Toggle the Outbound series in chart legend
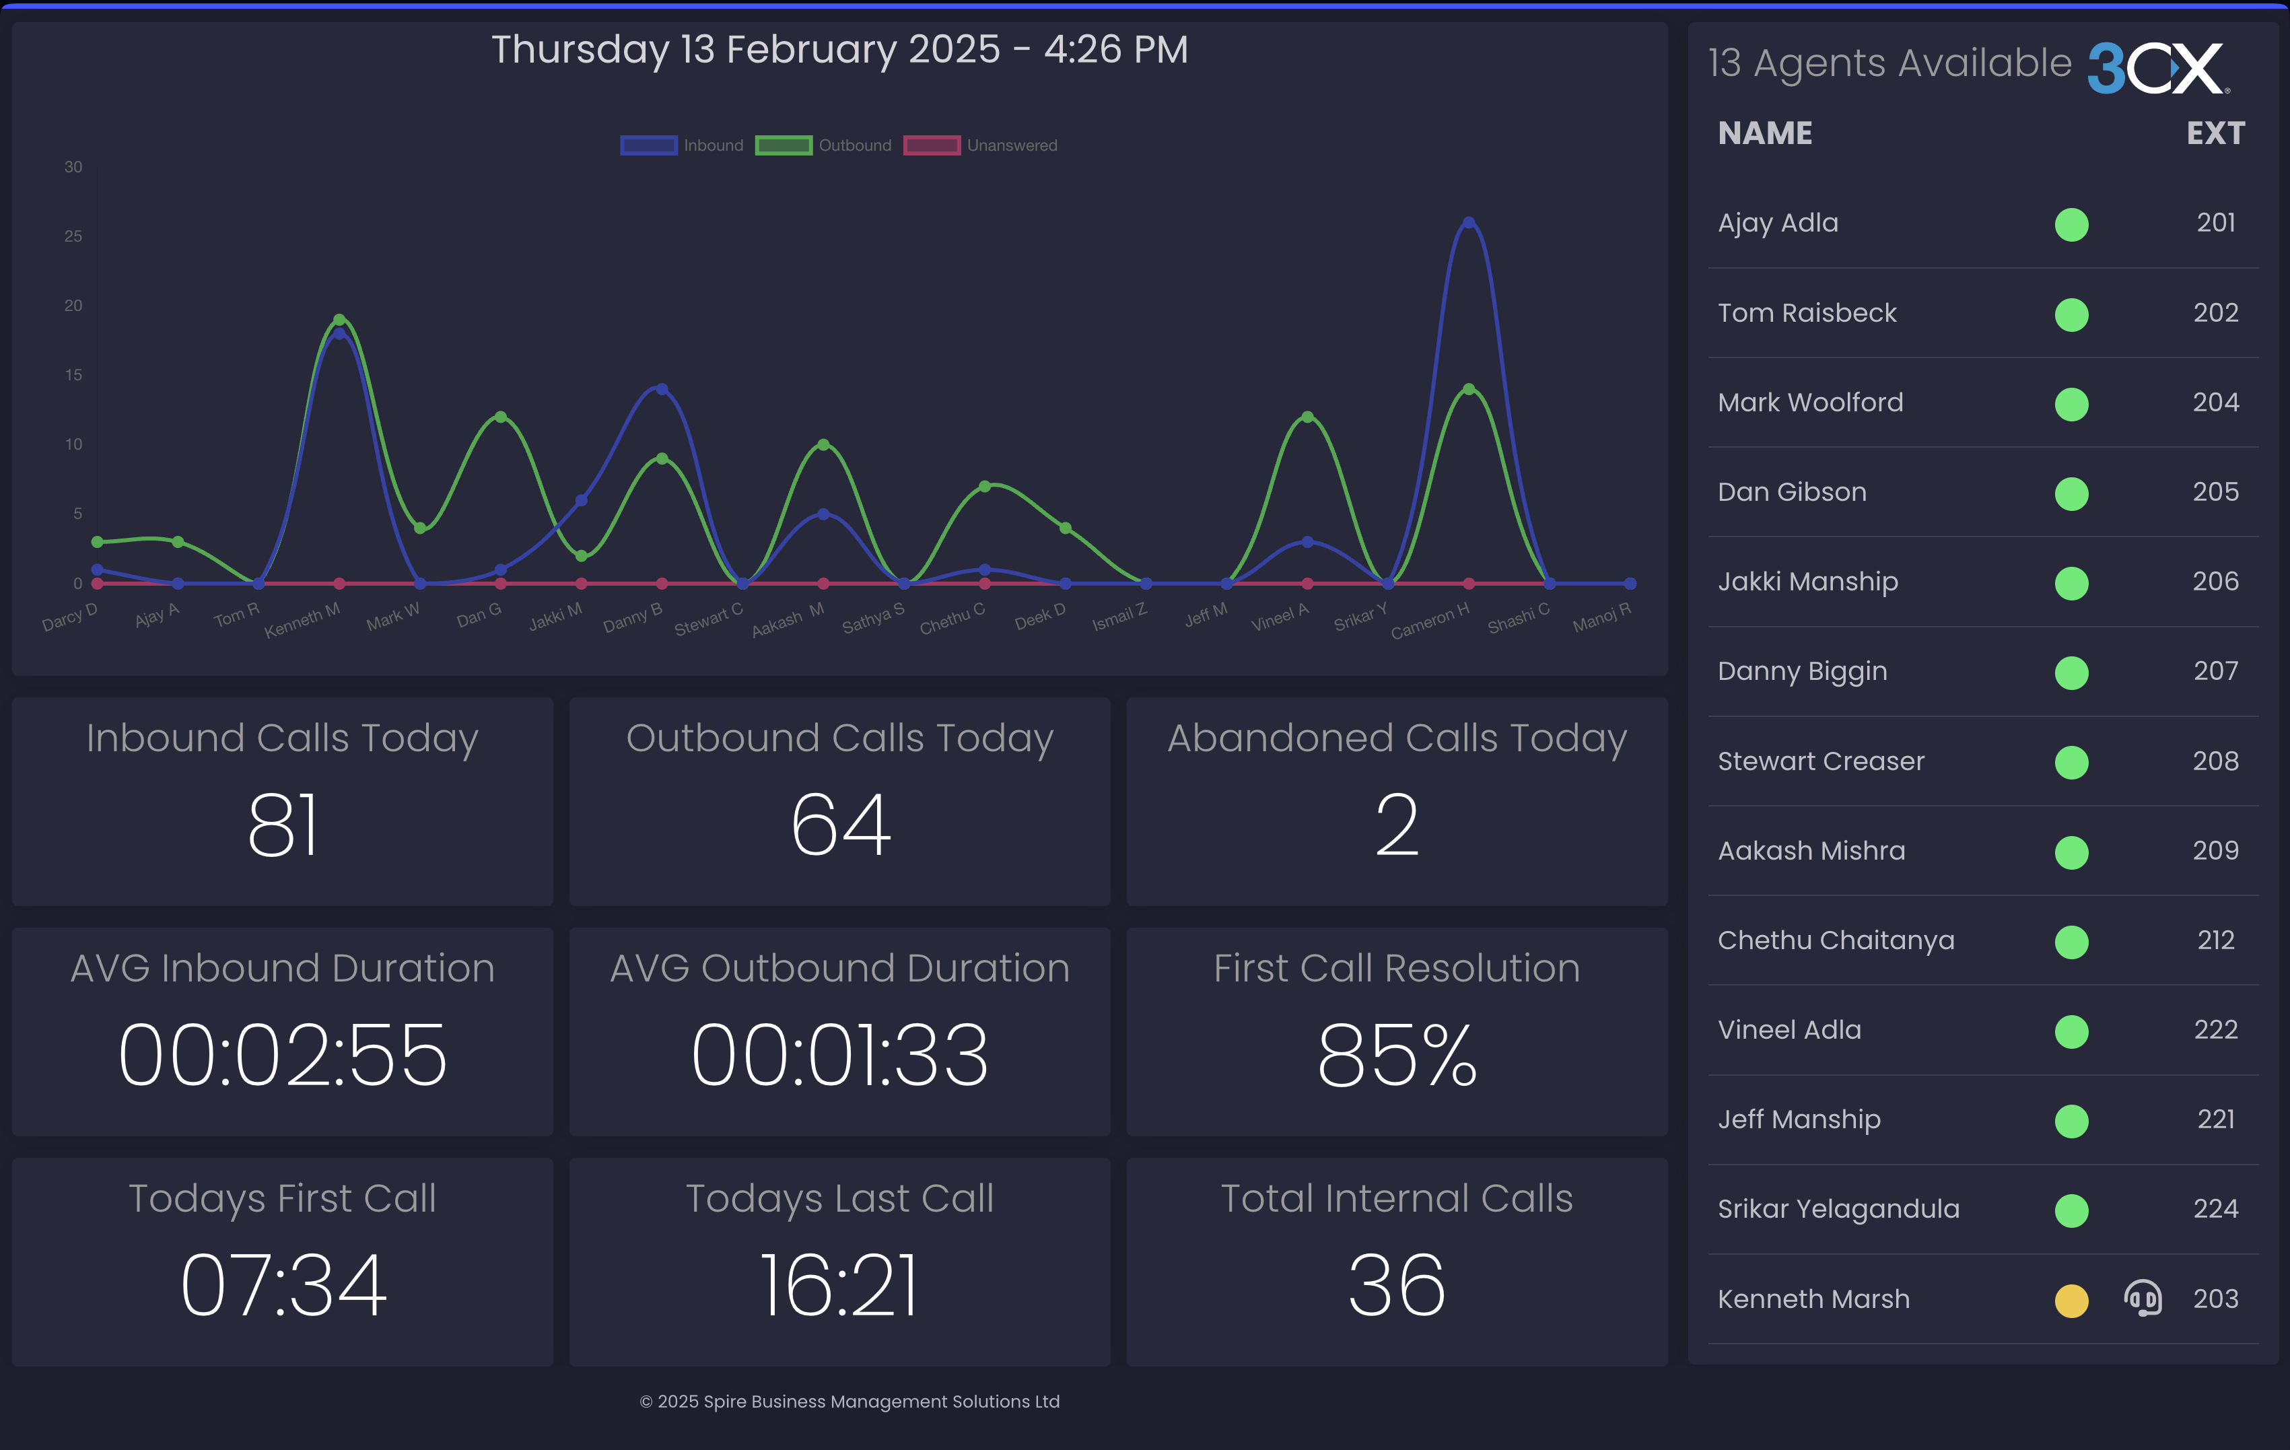Screen dimensions: 2290x1450 pos(823,145)
